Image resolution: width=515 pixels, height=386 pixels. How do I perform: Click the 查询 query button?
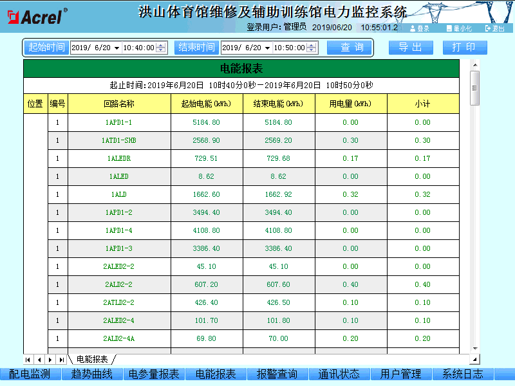click(350, 47)
